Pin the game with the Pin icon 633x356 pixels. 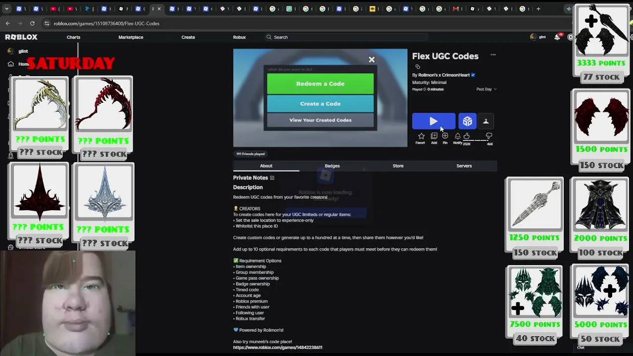point(445,136)
